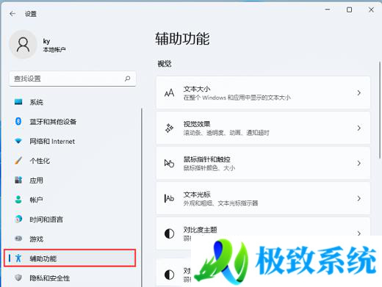The width and height of the screenshot is (382, 287).
Task: Click the 视觉效果 sparkle icon
Action: point(169,128)
